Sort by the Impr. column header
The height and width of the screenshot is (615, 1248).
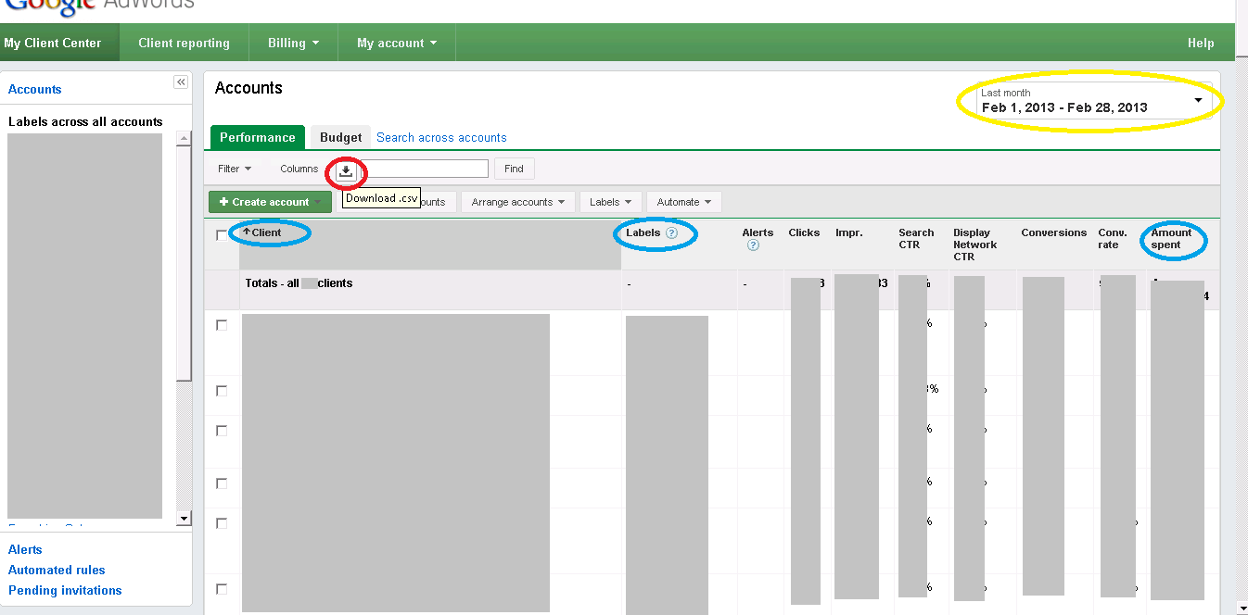tap(849, 232)
